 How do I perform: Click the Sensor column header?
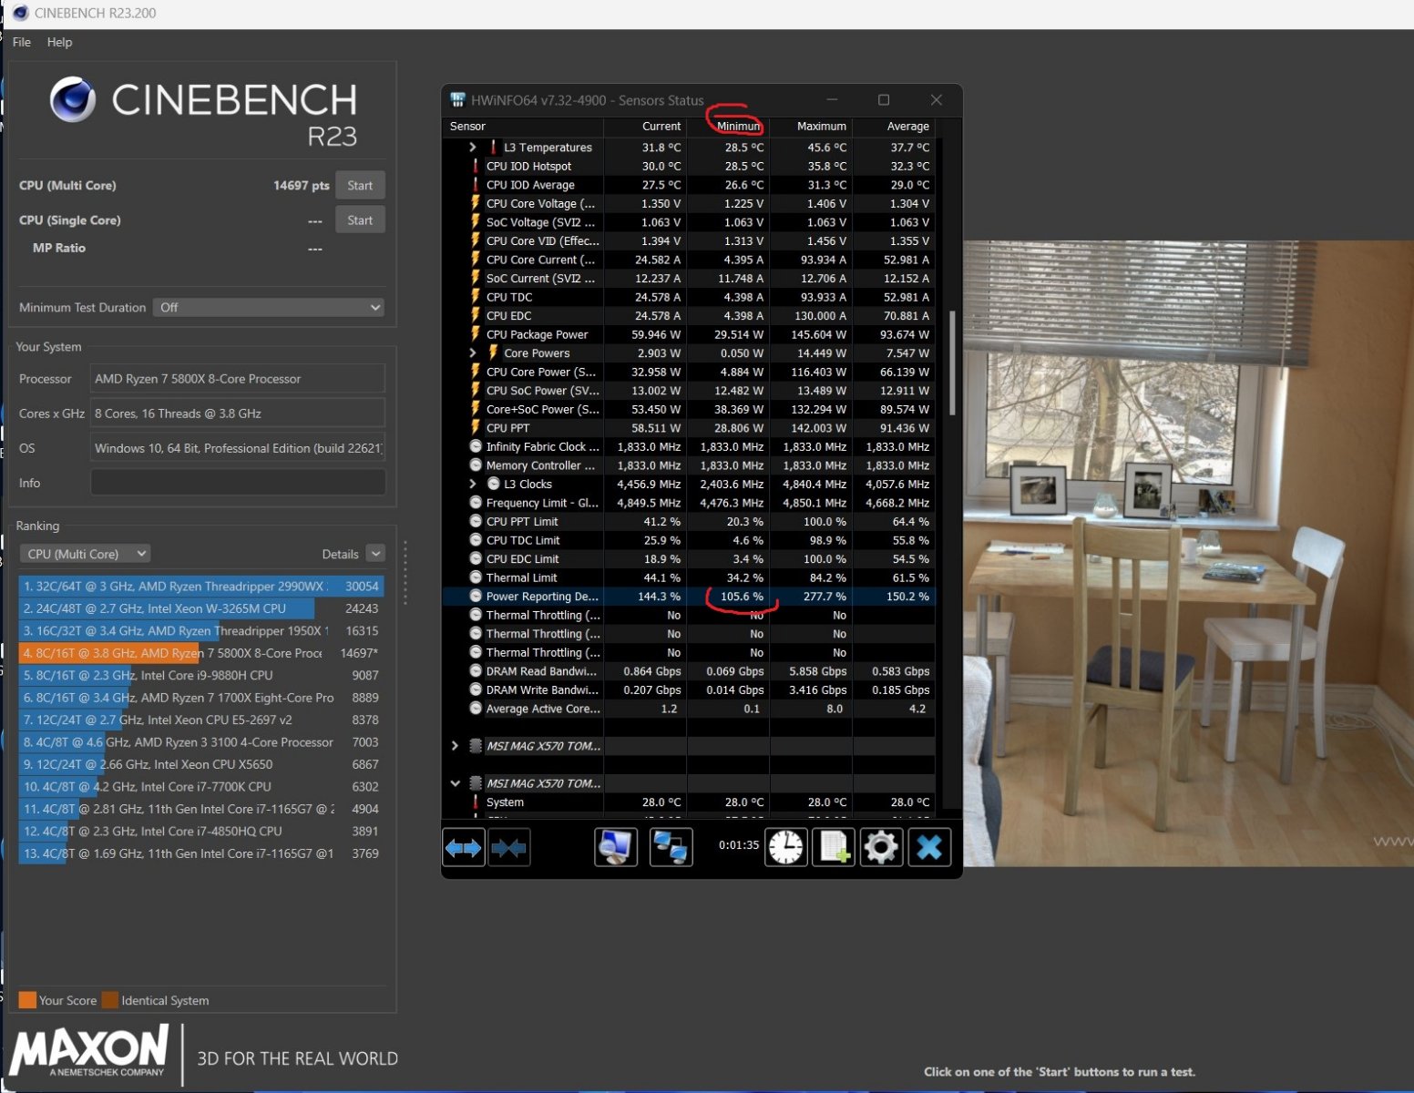click(x=523, y=127)
